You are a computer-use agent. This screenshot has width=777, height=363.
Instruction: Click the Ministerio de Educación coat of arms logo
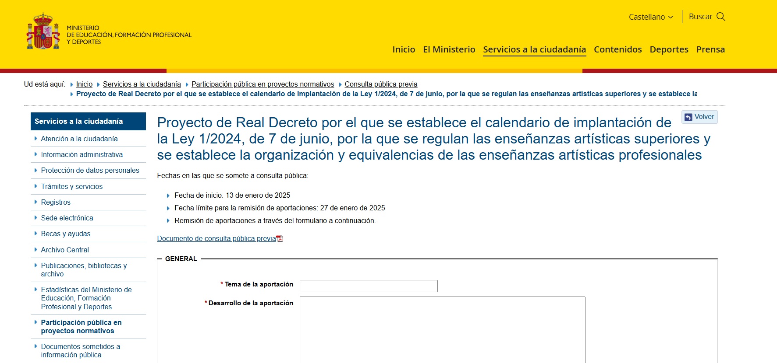43,31
